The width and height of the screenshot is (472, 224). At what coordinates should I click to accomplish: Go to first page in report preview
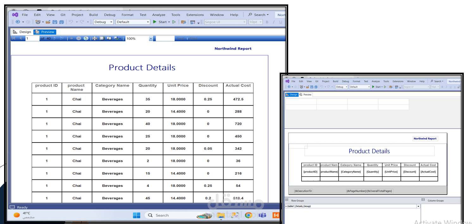(x=14, y=38)
